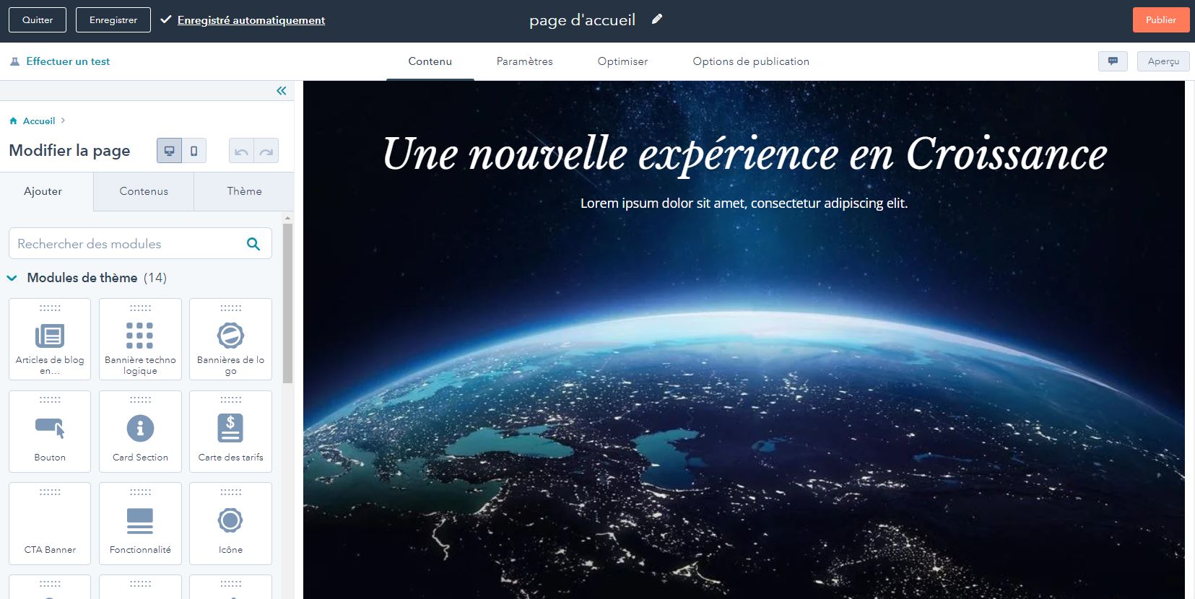Click the Effectuer un test link
The image size is (1195, 599).
(68, 61)
